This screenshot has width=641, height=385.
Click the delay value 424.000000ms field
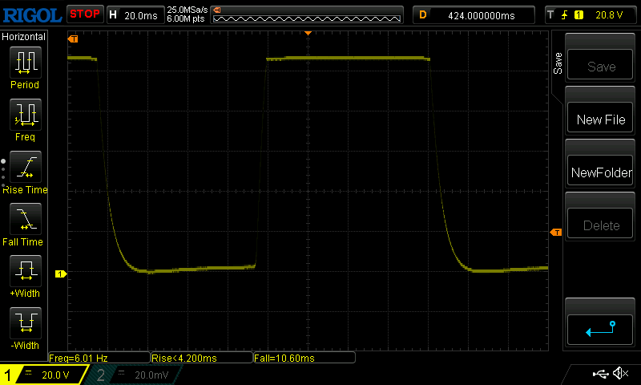point(474,14)
